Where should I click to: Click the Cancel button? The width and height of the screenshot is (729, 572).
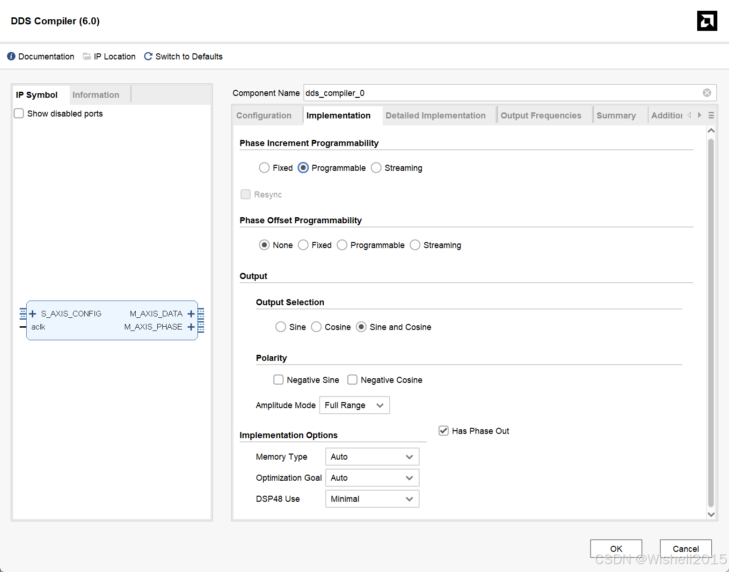point(686,549)
